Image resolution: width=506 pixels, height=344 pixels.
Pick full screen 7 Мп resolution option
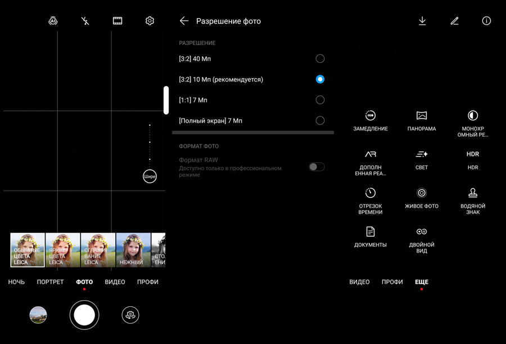click(320, 120)
